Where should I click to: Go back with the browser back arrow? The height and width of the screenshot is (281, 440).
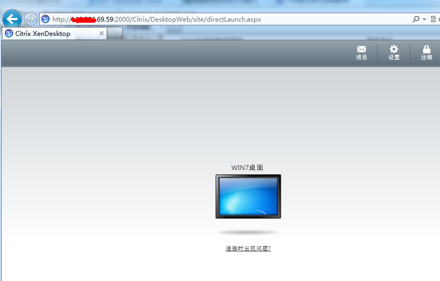click(x=12, y=20)
